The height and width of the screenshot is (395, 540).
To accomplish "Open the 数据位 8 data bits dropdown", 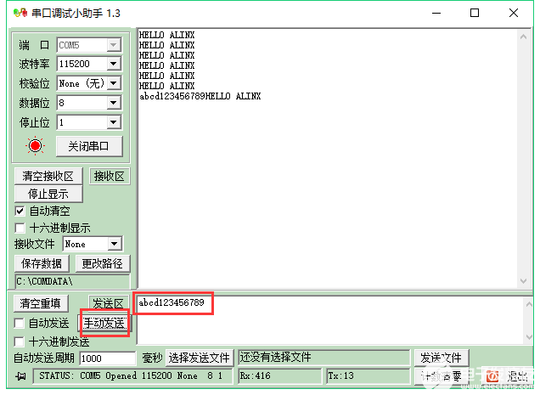I will pos(114,103).
